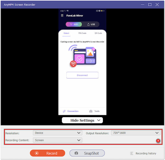
Task: Switch to USB connection mode
Action: point(91,24)
